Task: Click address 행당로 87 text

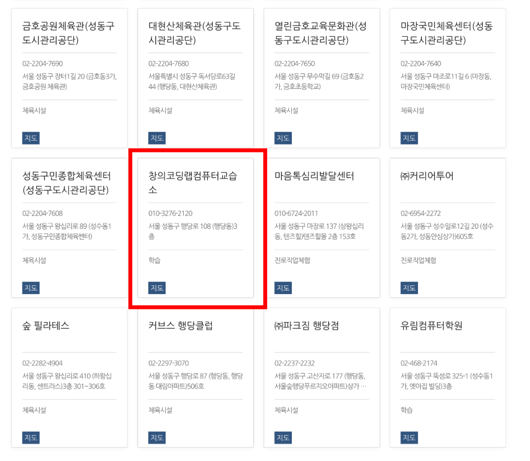Action: coord(196,381)
